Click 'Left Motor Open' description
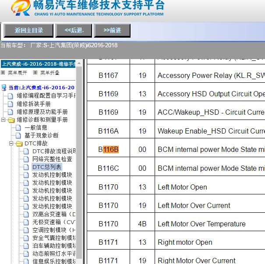 [182, 187]
